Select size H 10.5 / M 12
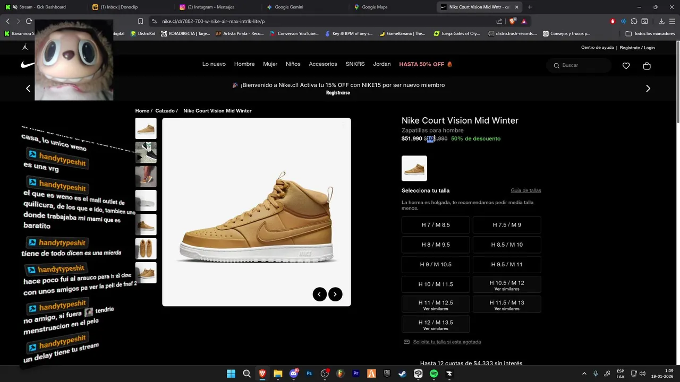The width and height of the screenshot is (680, 382). pyautogui.click(x=507, y=284)
